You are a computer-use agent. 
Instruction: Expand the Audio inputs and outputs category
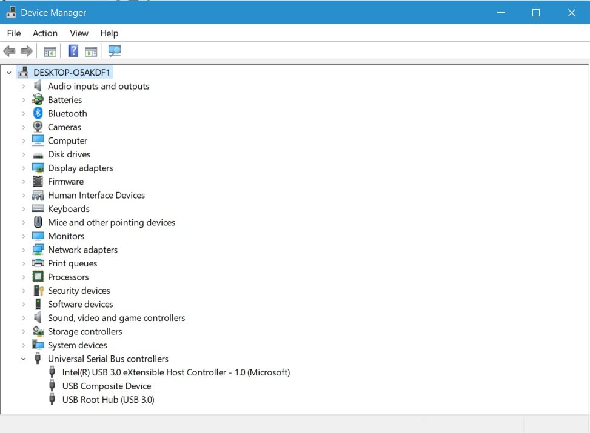[x=23, y=87]
